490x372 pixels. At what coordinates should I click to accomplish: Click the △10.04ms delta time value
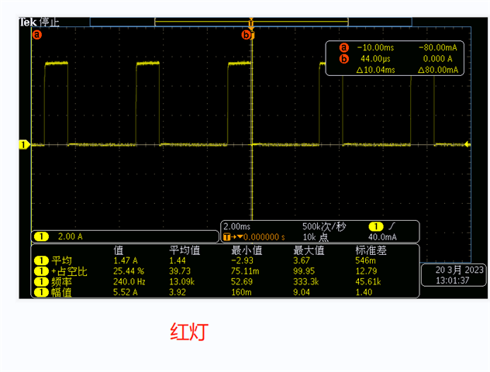point(375,70)
